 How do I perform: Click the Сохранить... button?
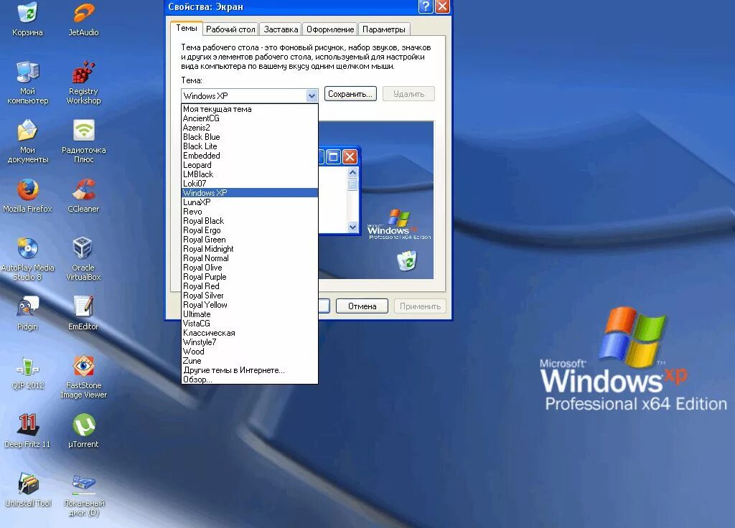pos(350,94)
